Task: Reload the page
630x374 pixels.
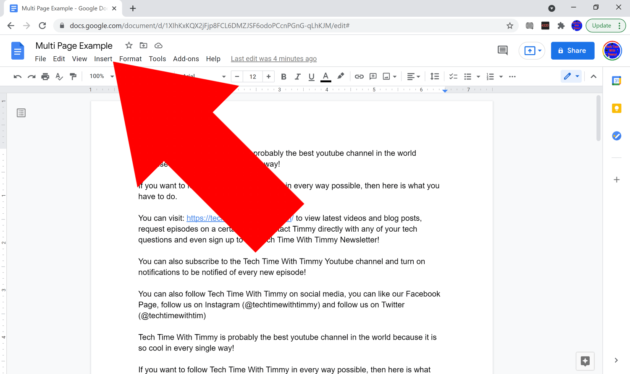Action: (42, 26)
